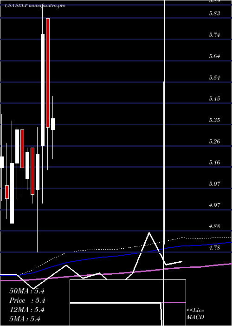Click the '5MA : 5.4' legend entry

pyautogui.click(x=25, y=319)
